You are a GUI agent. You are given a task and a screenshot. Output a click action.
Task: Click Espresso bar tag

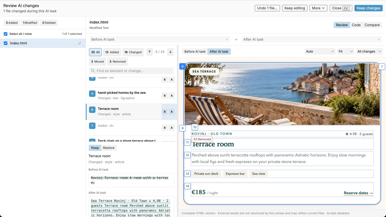click(235, 174)
